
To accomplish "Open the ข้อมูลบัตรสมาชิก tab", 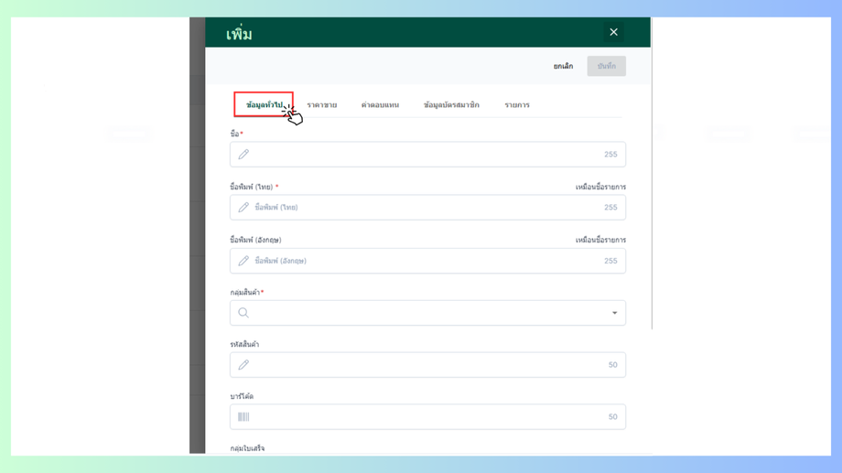I will pos(451,104).
